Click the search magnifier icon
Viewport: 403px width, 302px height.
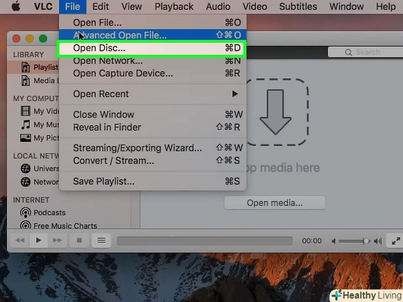pyautogui.click(x=348, y=53)
